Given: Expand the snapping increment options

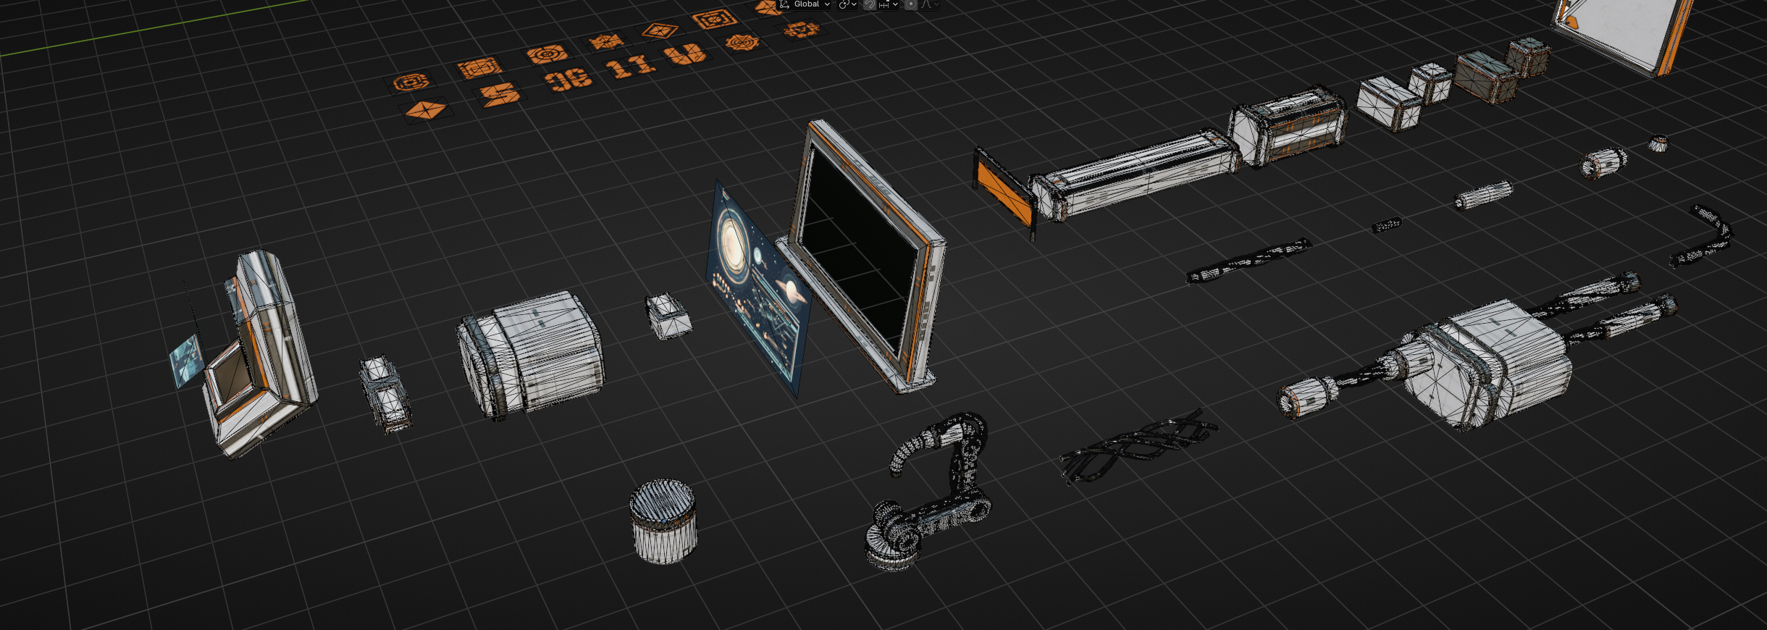Looking at the screenshot, I should pos(889,4).
